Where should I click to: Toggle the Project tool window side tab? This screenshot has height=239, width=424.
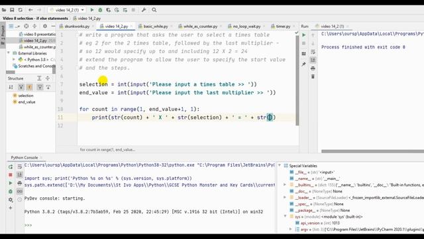point(3,35)
